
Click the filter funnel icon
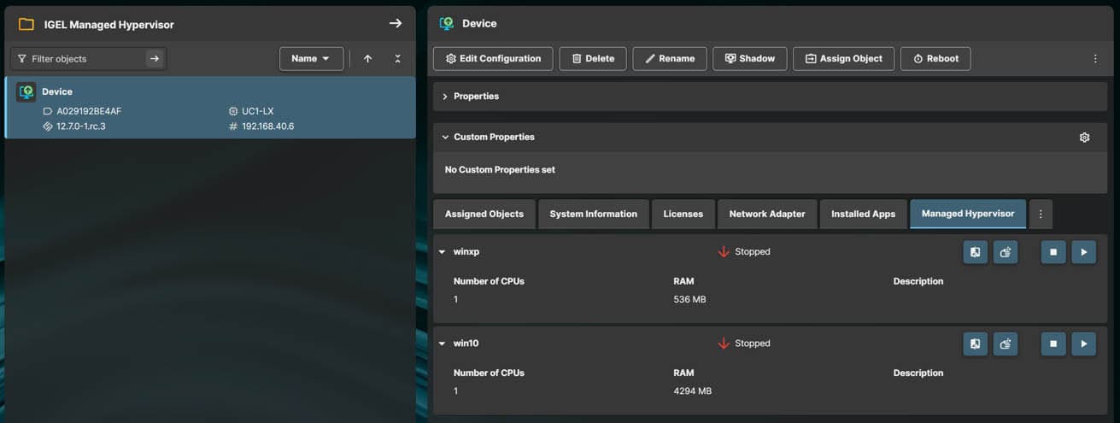click(22, 59)
